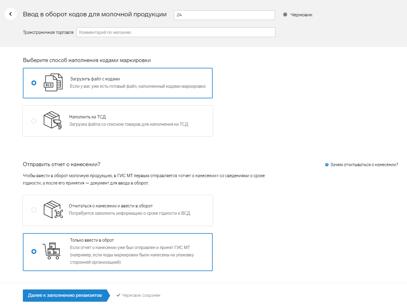This screenshot has width=407, height=307.
Task: Select 'Отчитаться о нанесении и ввести в оборот' radio
Action: point(34,210)
